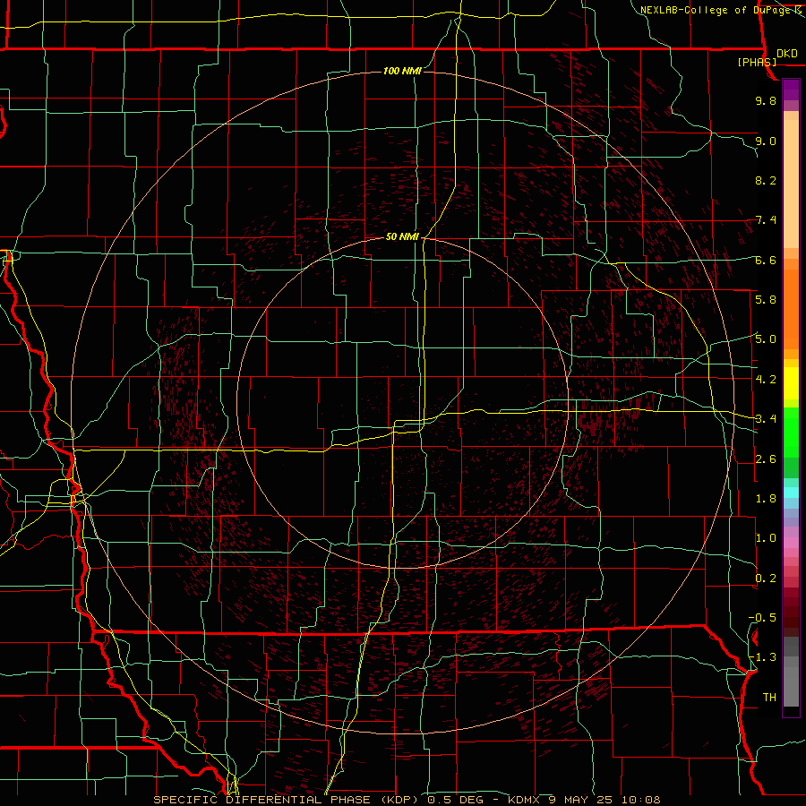Click the 50 NMI range ring label
806x806 pixels.
(402, 237)
